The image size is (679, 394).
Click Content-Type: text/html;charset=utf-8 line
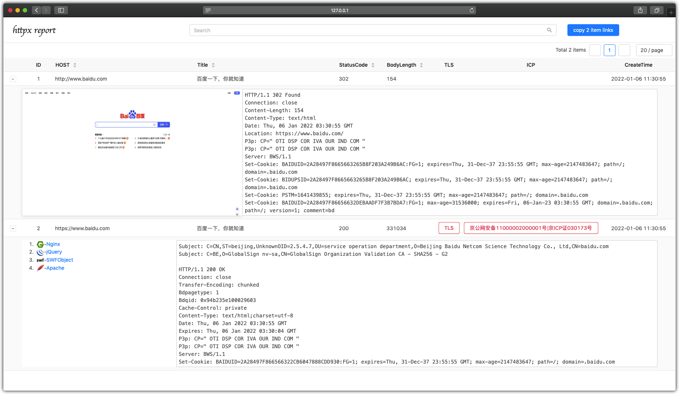coord(236,316)
